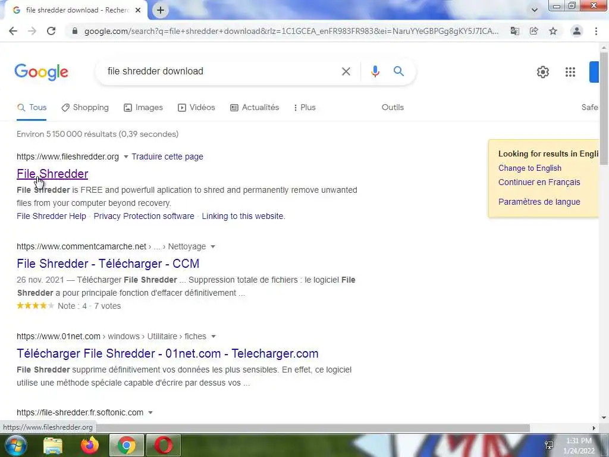Launch Firefox from the taskbar
Viewport: 609px width, 457px height.
coord(90,445)
